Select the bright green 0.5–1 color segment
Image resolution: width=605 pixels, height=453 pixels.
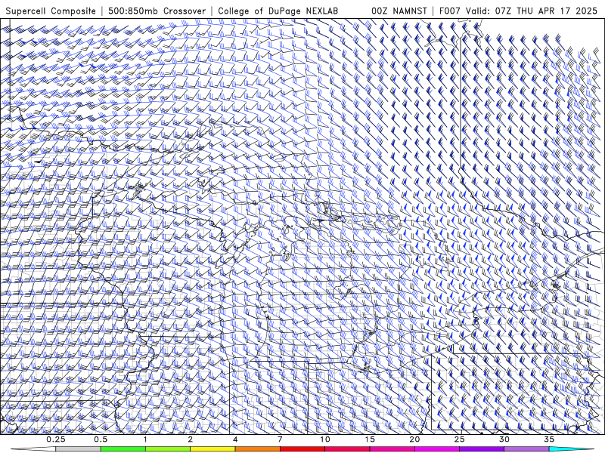tap(123, 449)
